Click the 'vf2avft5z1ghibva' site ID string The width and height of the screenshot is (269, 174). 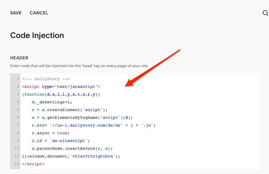point(92,156)
